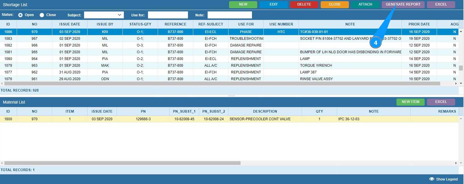The height and width of the screenshot is (184, 464).
Task: Sort by USE FOR column header
Action: pos(246,24)
